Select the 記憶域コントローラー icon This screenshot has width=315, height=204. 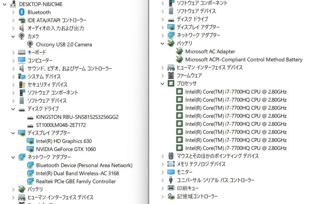tap(171, 196)
